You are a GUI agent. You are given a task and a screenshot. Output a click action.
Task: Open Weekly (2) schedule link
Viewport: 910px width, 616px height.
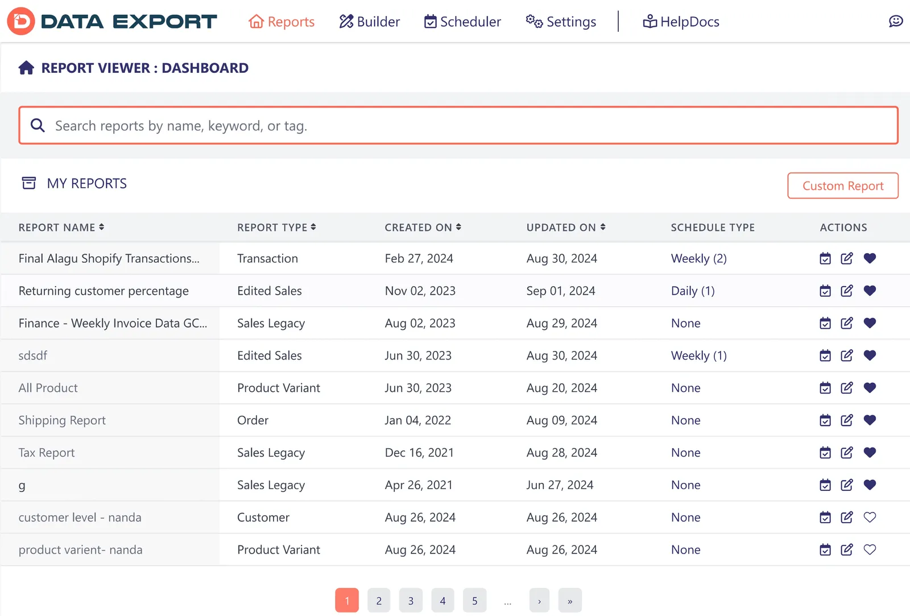[x=699, y=259]
